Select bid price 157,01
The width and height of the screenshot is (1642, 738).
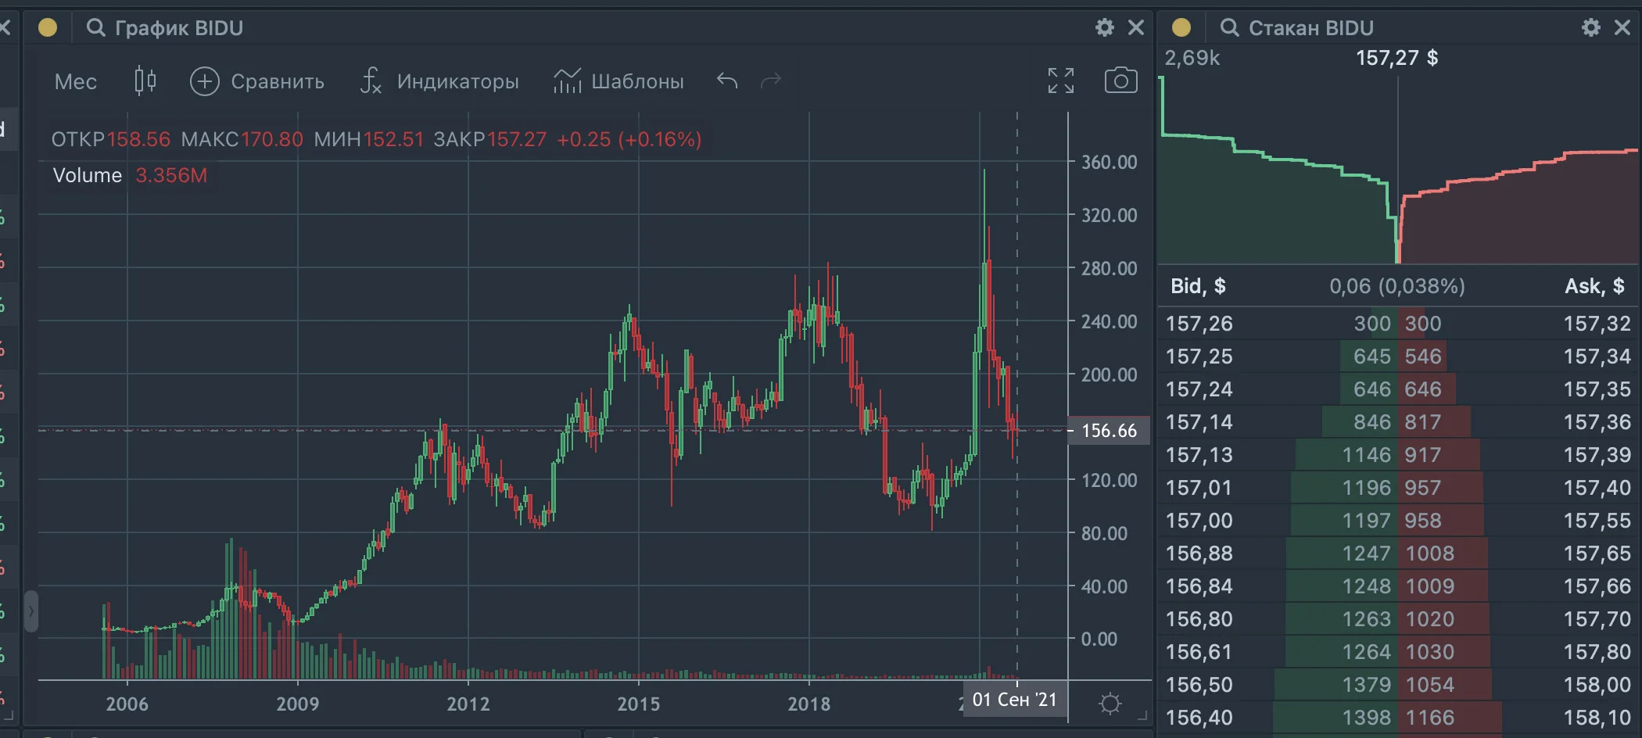[1199, 488]
